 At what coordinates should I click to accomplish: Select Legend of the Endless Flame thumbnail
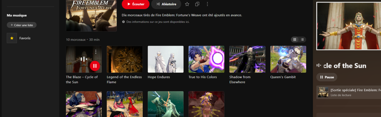[x=125, y=59]
